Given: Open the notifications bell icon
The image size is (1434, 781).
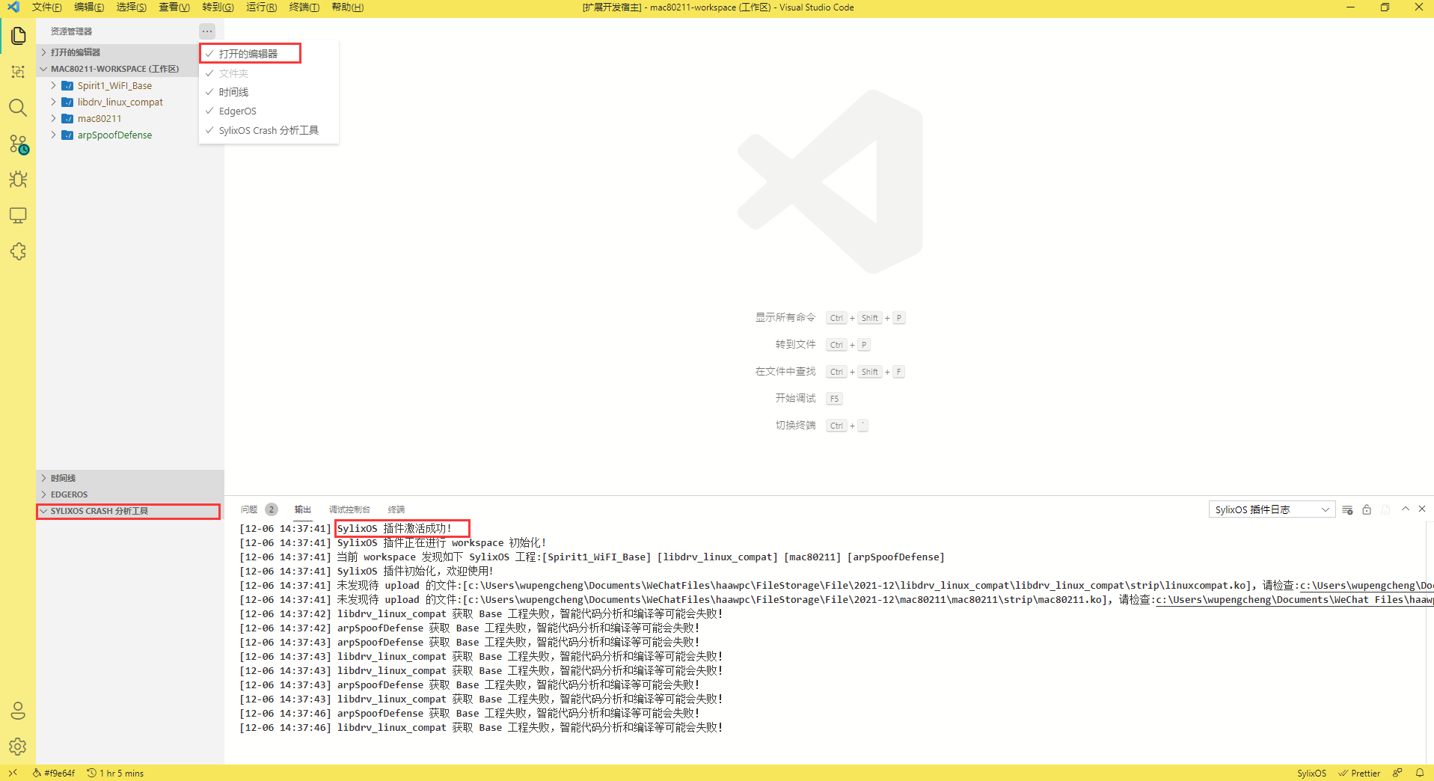Looking at the screenshot, I should pyautogui.click(x=1420, y=773).
